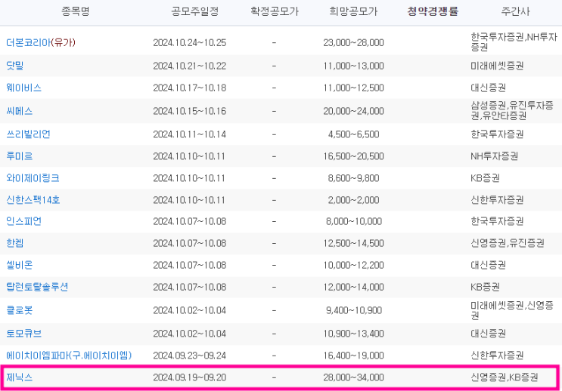Open the 루미르 stock link

coord(20,156)
